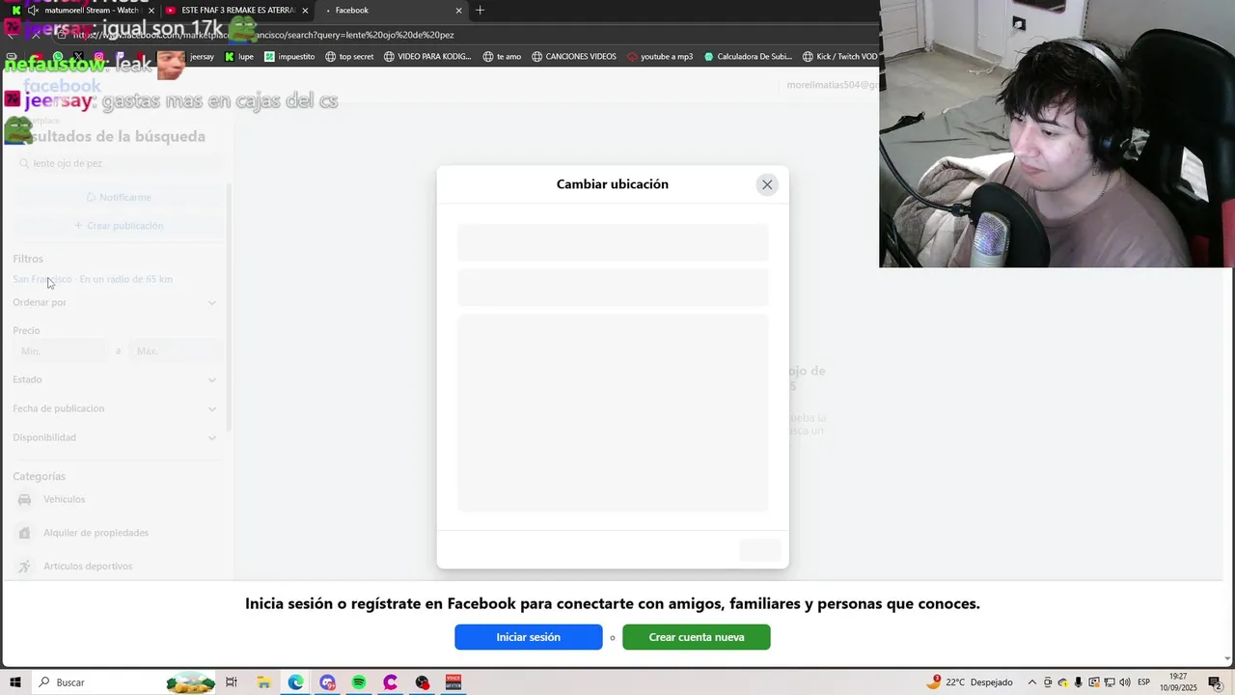The image size is (1235, 695).
Task: Close the Facebook browser tab
Action: click(x=459, y=11)
